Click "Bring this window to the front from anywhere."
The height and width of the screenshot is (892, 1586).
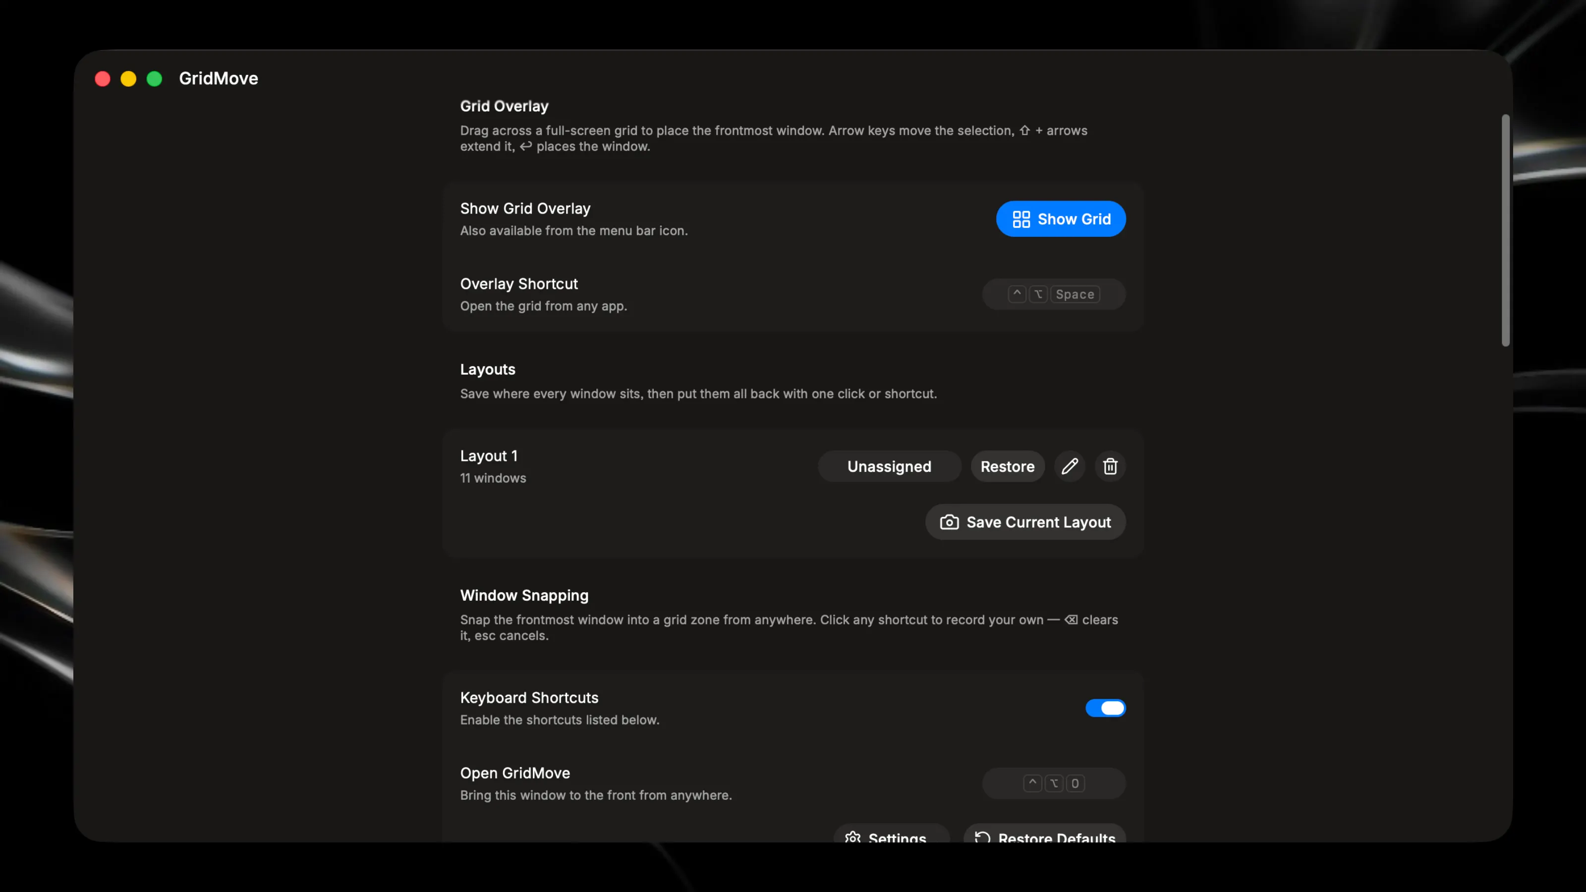point(595,795)
